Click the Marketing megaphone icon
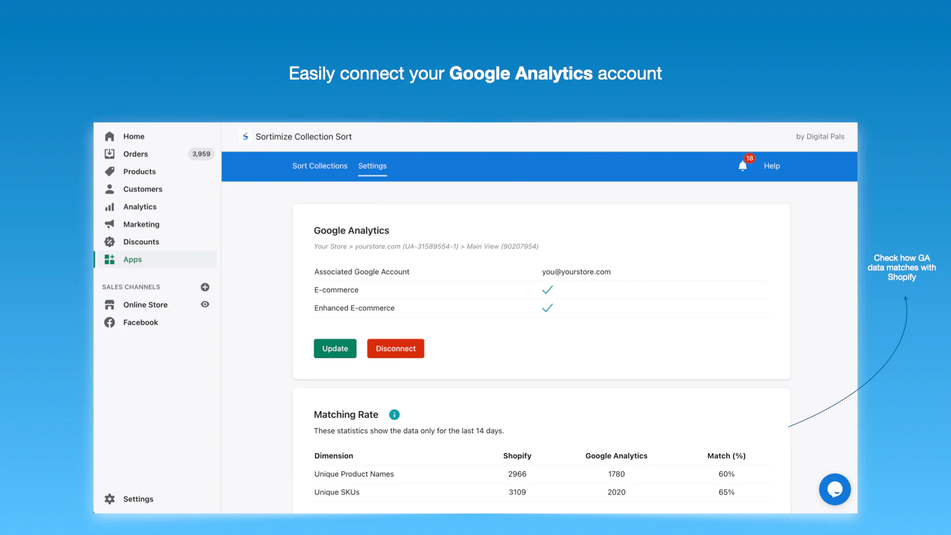951x535 pixels. tap(109, 224)
